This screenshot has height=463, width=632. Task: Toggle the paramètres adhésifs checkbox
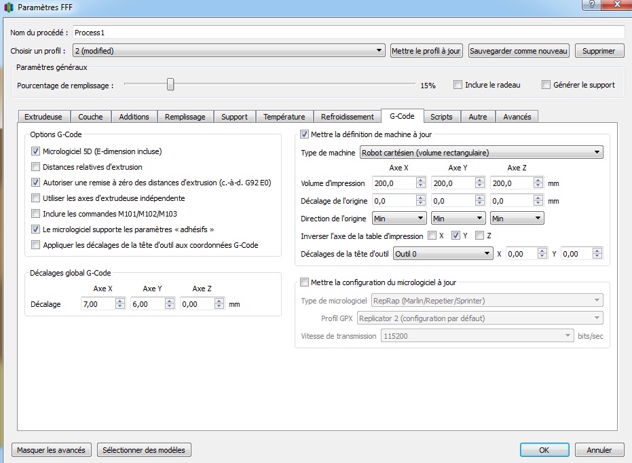coord(35,229)
